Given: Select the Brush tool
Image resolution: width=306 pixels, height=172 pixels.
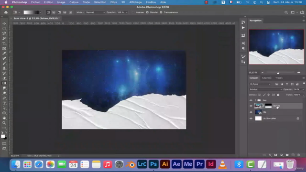Looking at the screenshot, I should click(x=4, y=64).
